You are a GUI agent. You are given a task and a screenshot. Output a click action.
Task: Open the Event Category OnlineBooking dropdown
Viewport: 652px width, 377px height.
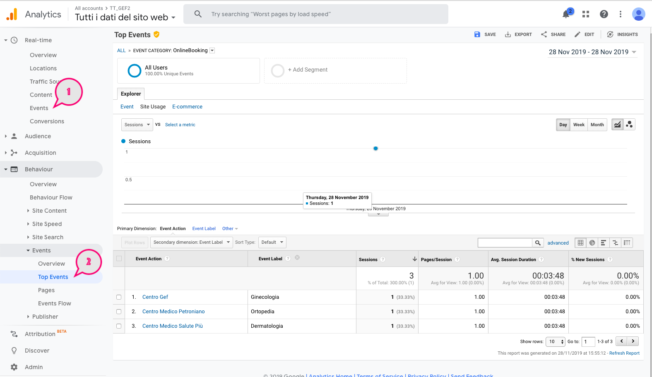pyautogui.click(x=212, y=50)
